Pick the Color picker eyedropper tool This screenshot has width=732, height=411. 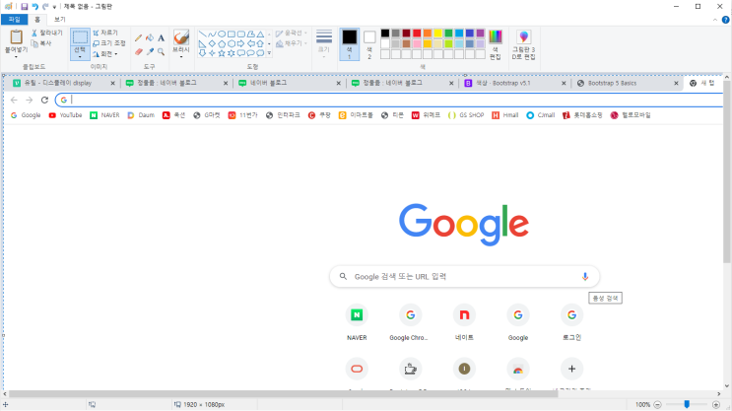[x=150, y=52]
